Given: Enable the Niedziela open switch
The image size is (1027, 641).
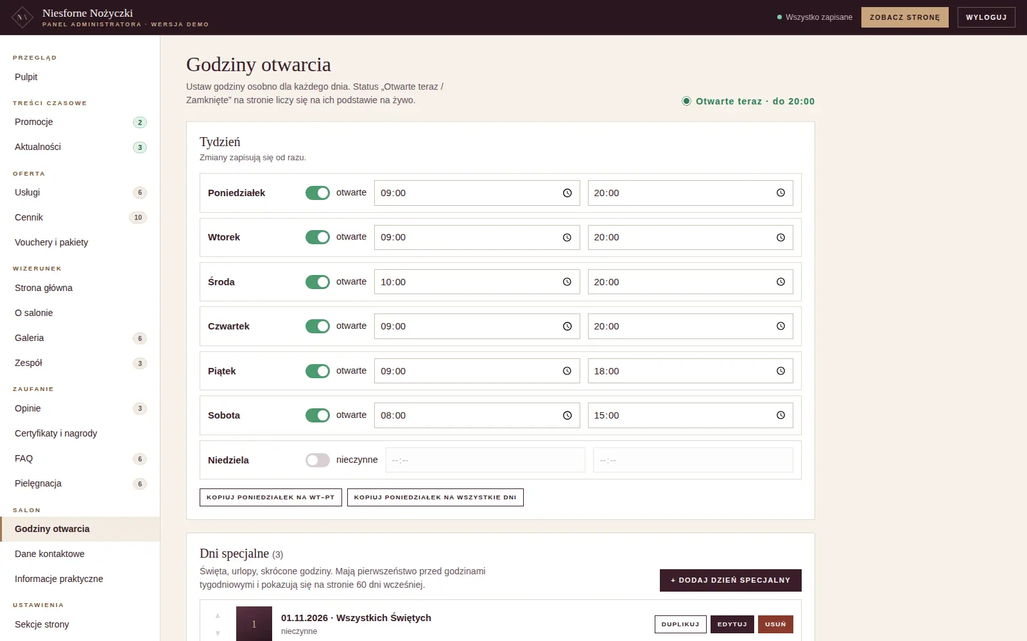Looking at the screenshot, I should (318, 460).
